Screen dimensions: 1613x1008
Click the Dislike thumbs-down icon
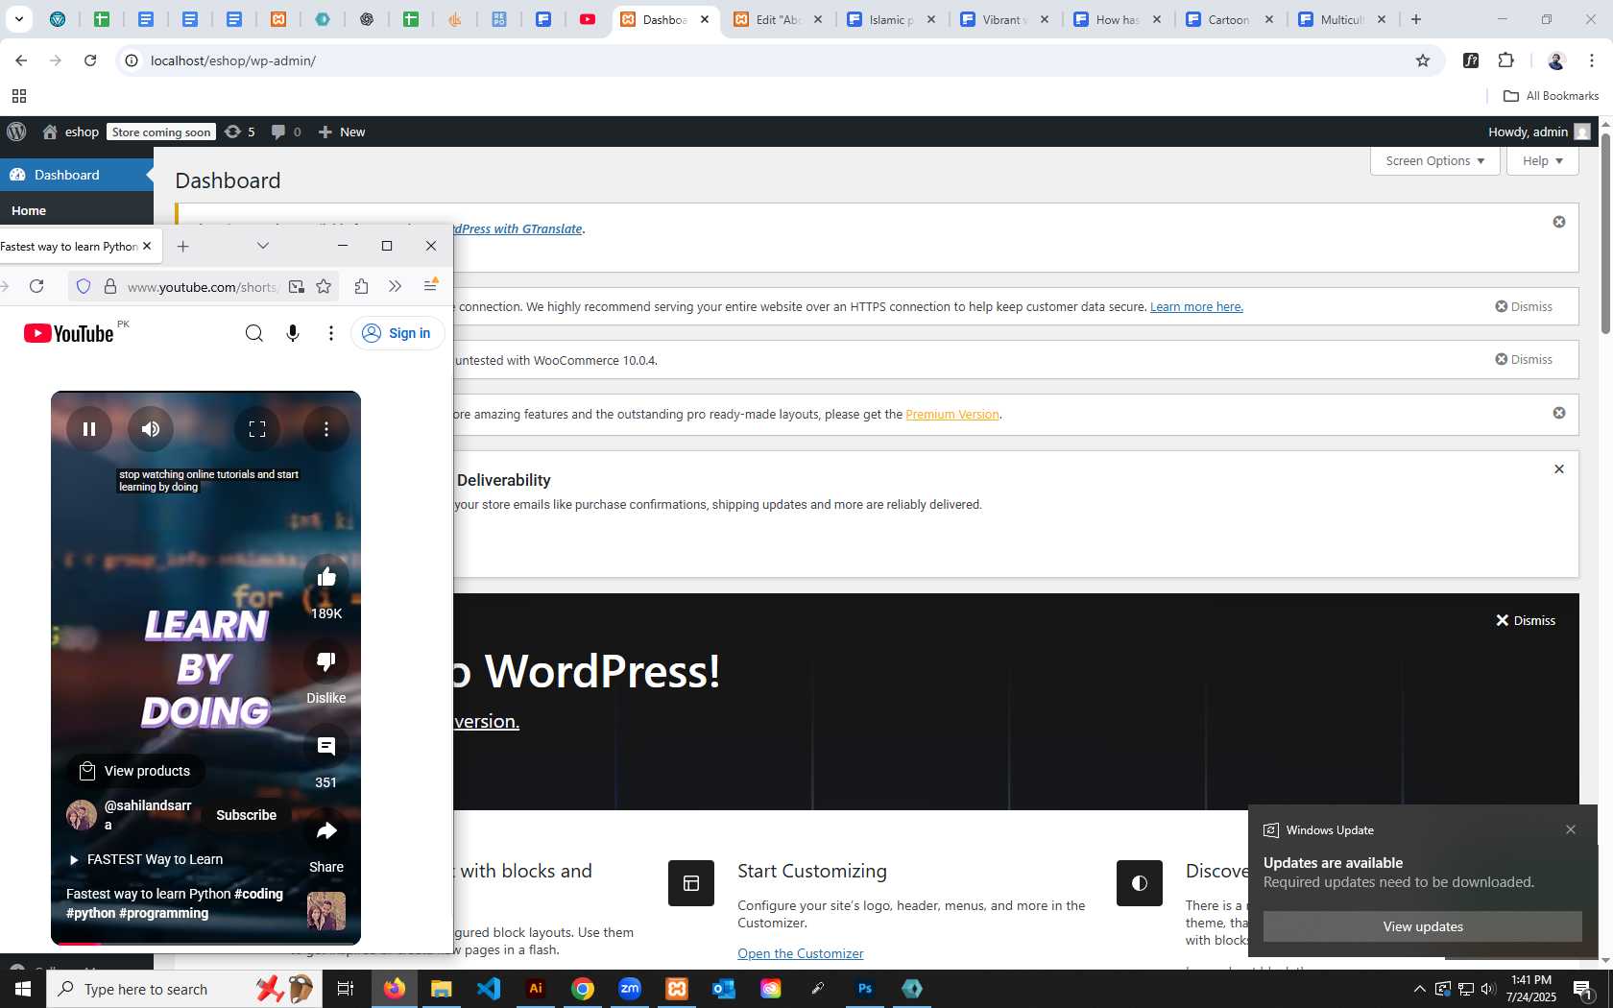point(326,661)
